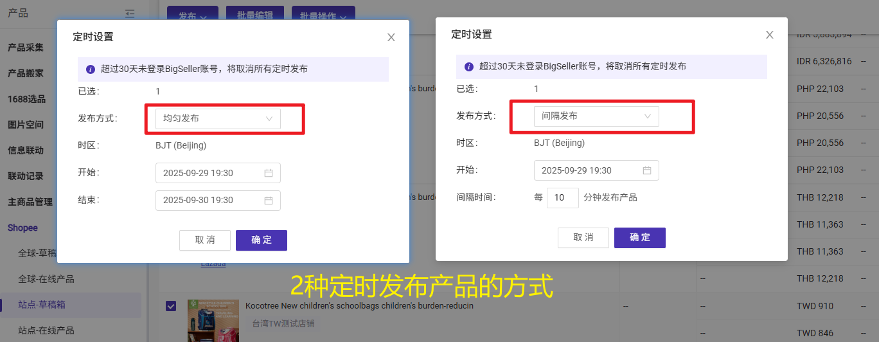Click the info icon in the 均匀发布 dialog notice
The width and height of the screenshot is (879, 342).
coord(91,69)
